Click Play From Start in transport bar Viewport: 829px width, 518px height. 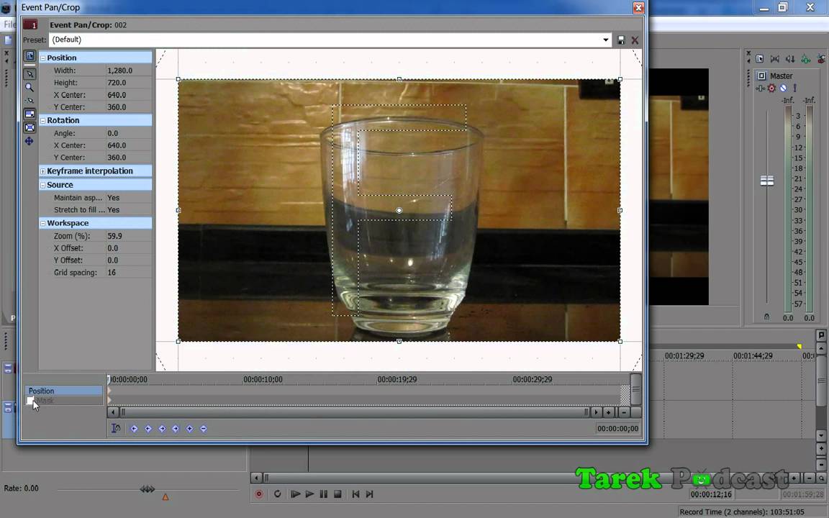point(296,494)
